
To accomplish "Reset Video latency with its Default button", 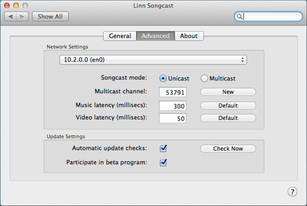I will click(x=228, y=118).
